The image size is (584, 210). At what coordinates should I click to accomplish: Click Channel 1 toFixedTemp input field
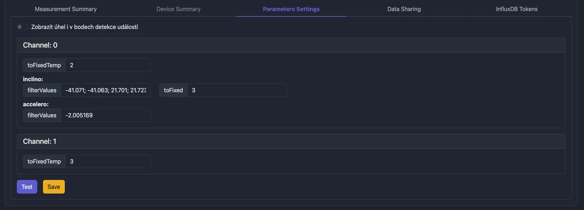108,161
